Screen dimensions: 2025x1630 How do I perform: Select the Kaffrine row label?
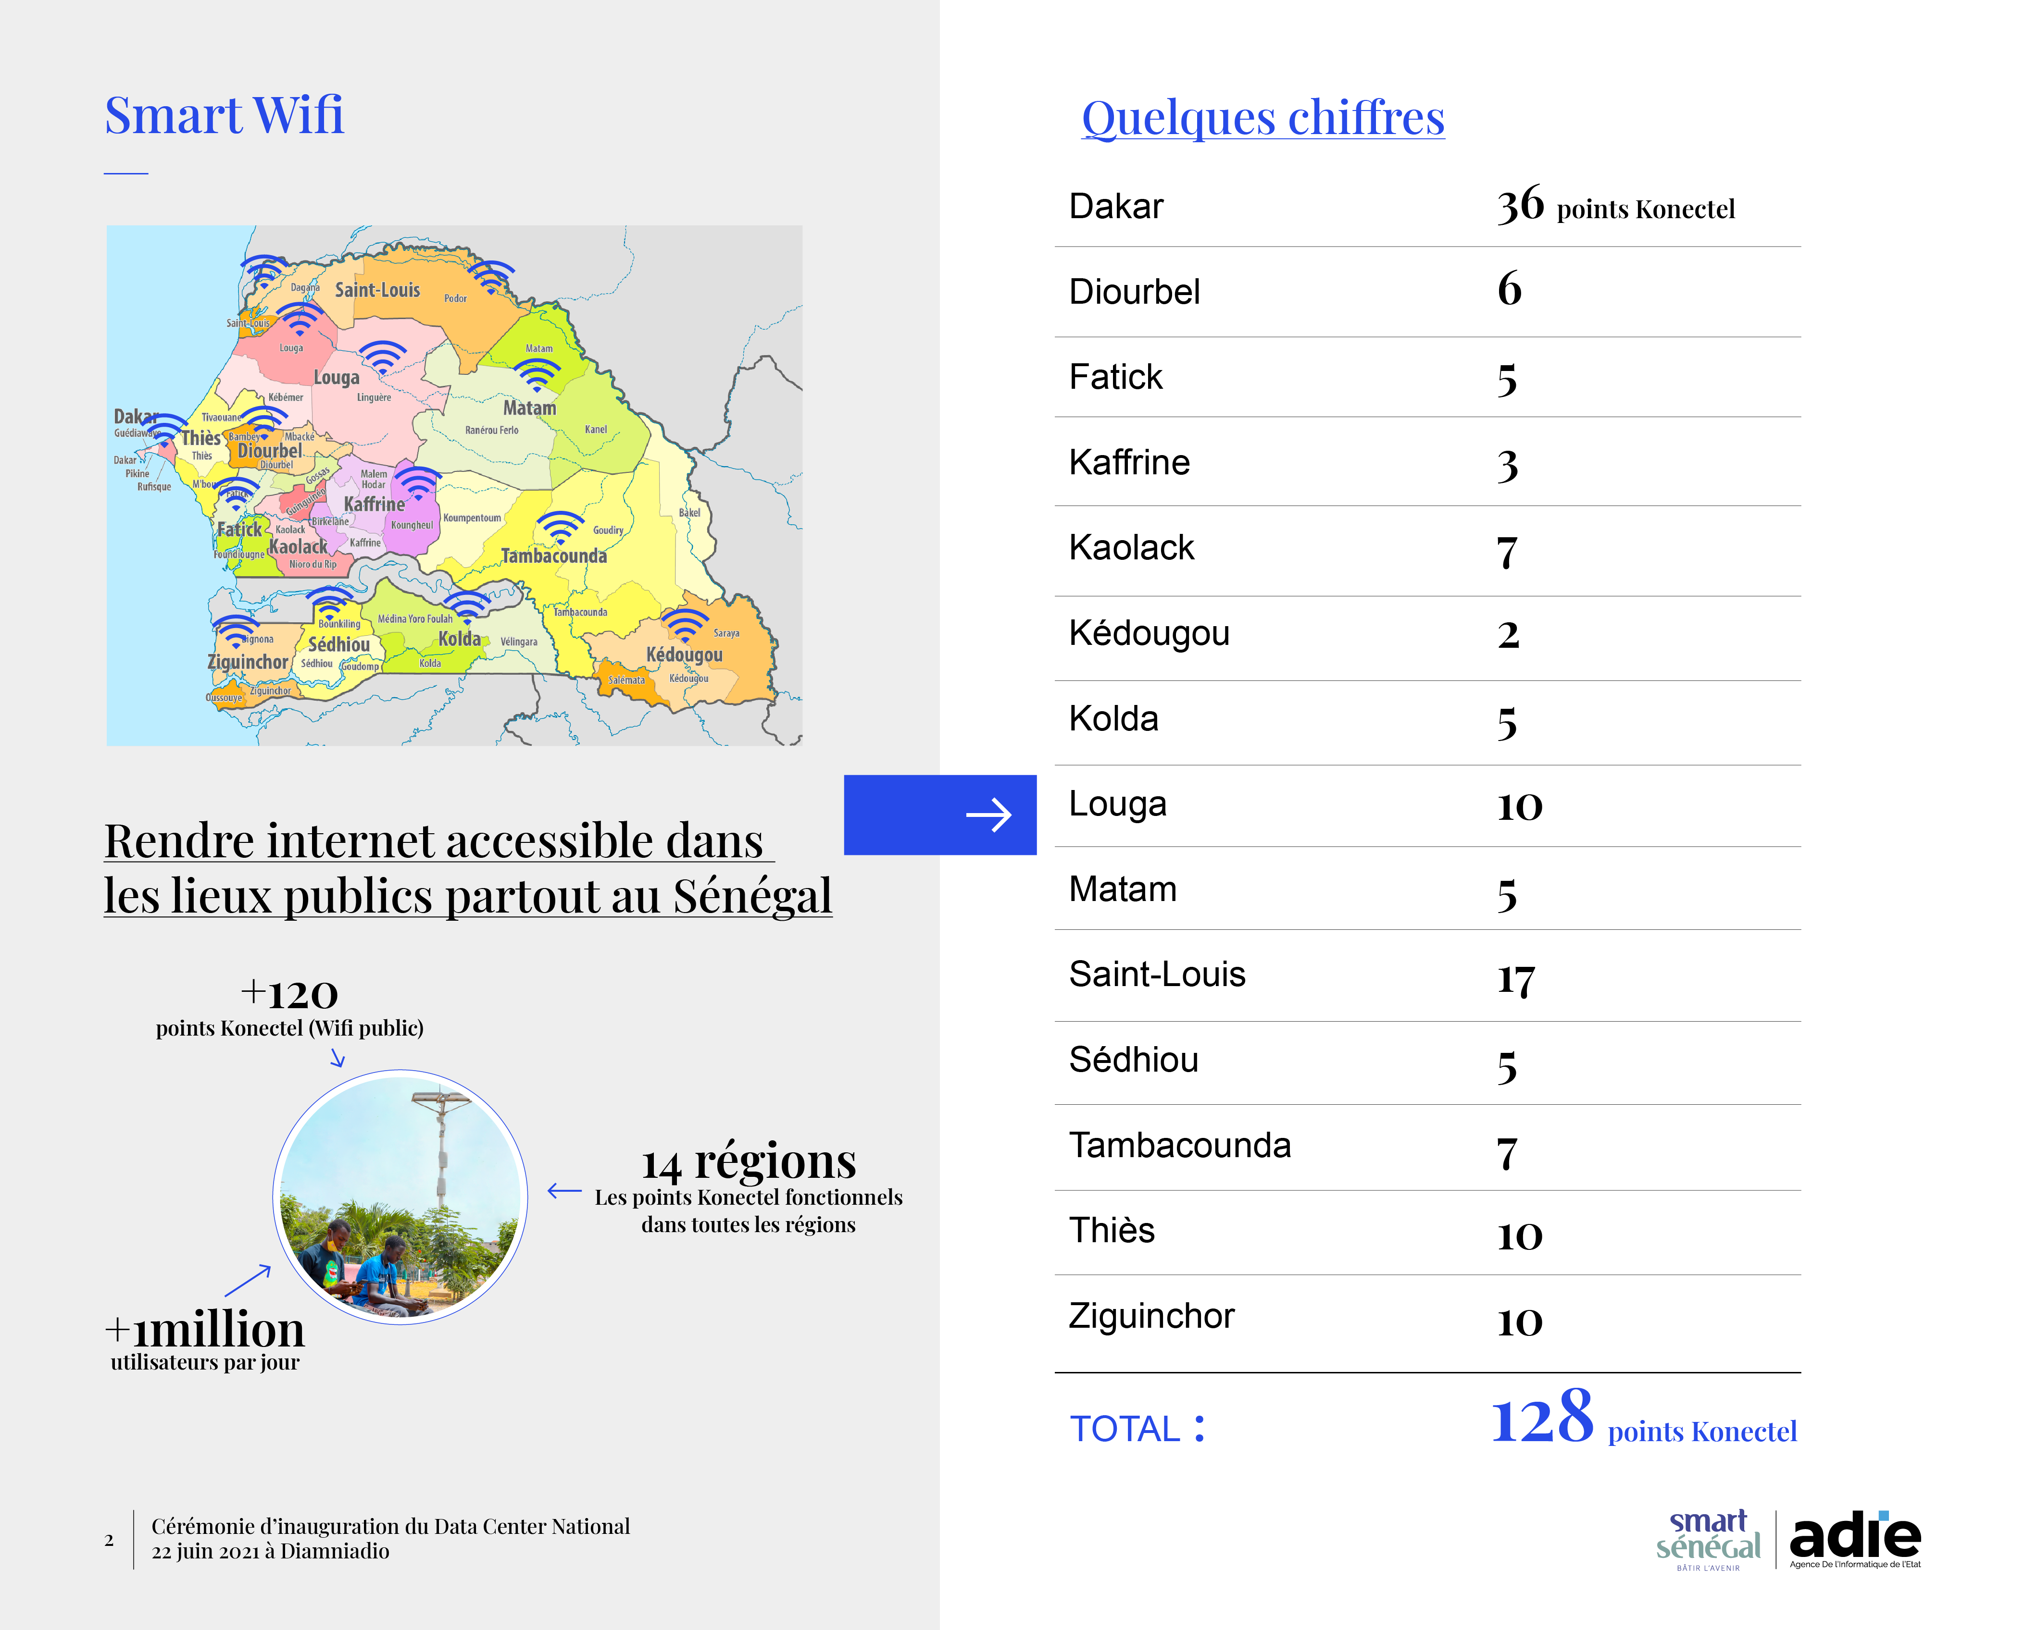point(1130,463)
